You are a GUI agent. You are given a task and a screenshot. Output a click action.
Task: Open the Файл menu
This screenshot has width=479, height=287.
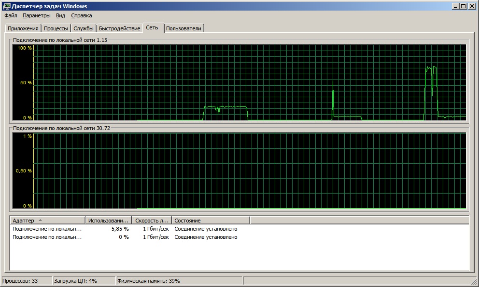coord(11,15)
